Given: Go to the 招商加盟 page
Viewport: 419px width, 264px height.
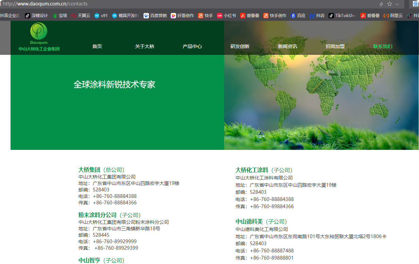Looking at the screenshot, I should tap(335, 46).
